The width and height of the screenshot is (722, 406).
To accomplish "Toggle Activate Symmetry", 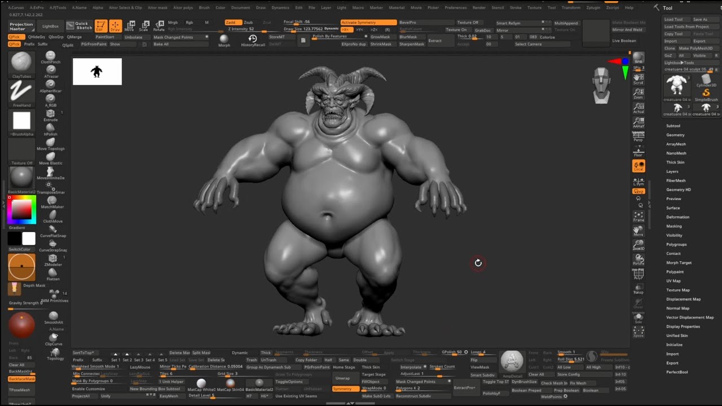I will tap(368, 23).
